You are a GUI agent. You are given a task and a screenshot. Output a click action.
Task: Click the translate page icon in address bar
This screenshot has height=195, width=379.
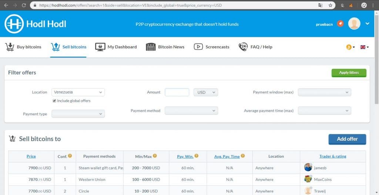[x=320, y=5]
